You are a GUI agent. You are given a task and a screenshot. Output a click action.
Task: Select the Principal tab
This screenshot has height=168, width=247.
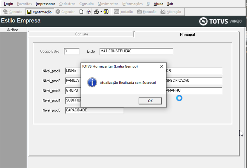coord(187,34)
